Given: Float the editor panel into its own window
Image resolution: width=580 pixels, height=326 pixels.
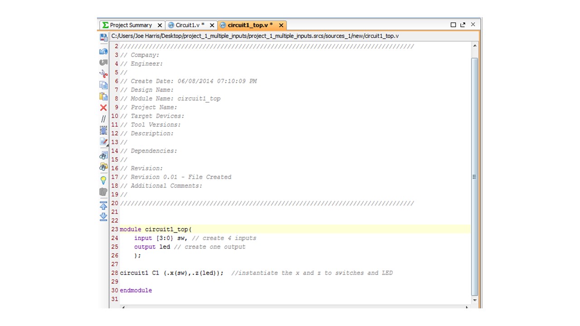Looking at the screenshot, I should 463,25.
